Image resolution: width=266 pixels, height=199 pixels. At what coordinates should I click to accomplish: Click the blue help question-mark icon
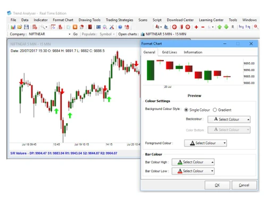[120, 27]
